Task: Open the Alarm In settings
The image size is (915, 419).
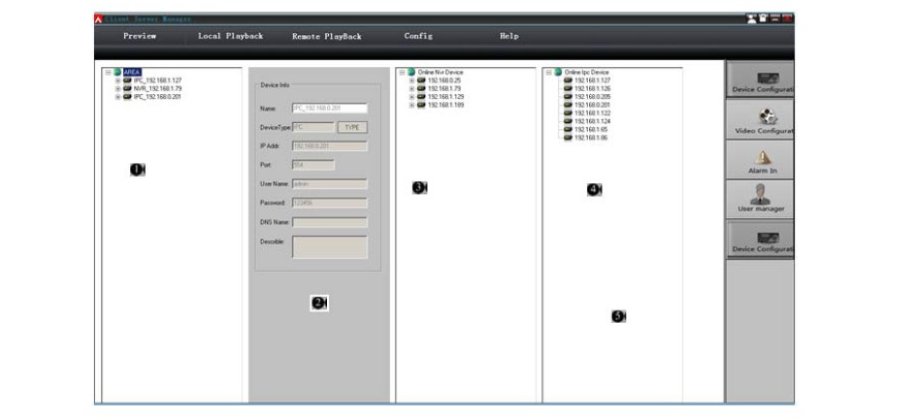Action: click(760, 159)
